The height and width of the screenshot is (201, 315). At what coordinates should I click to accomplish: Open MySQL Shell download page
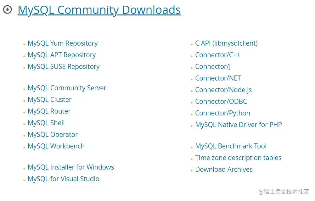(46, 123)
